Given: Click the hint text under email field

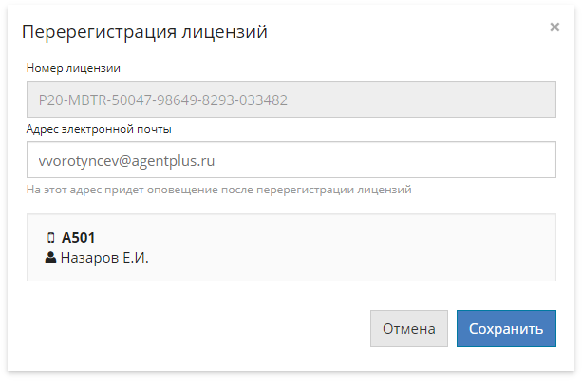Looking at the screenshot, I should [x=219, y=190].
